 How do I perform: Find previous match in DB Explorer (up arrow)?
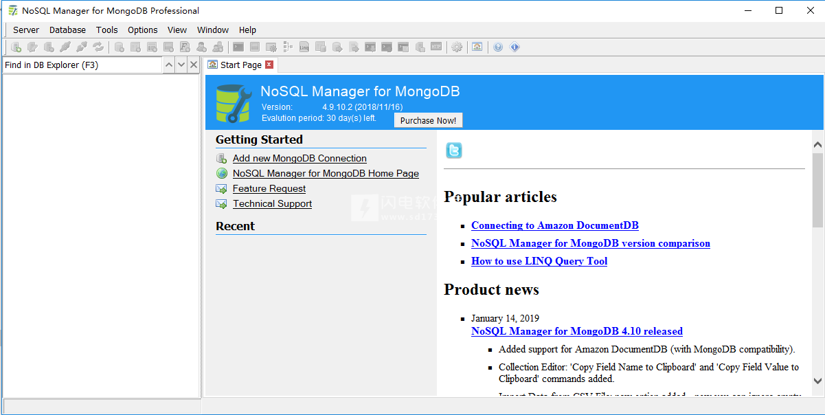click(x=169, y=65)
